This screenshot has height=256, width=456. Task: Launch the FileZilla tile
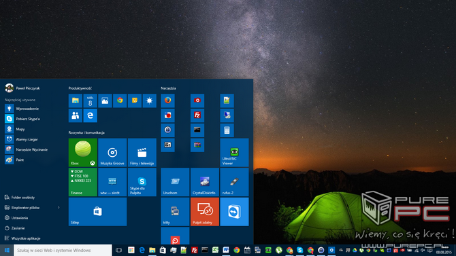197,115
